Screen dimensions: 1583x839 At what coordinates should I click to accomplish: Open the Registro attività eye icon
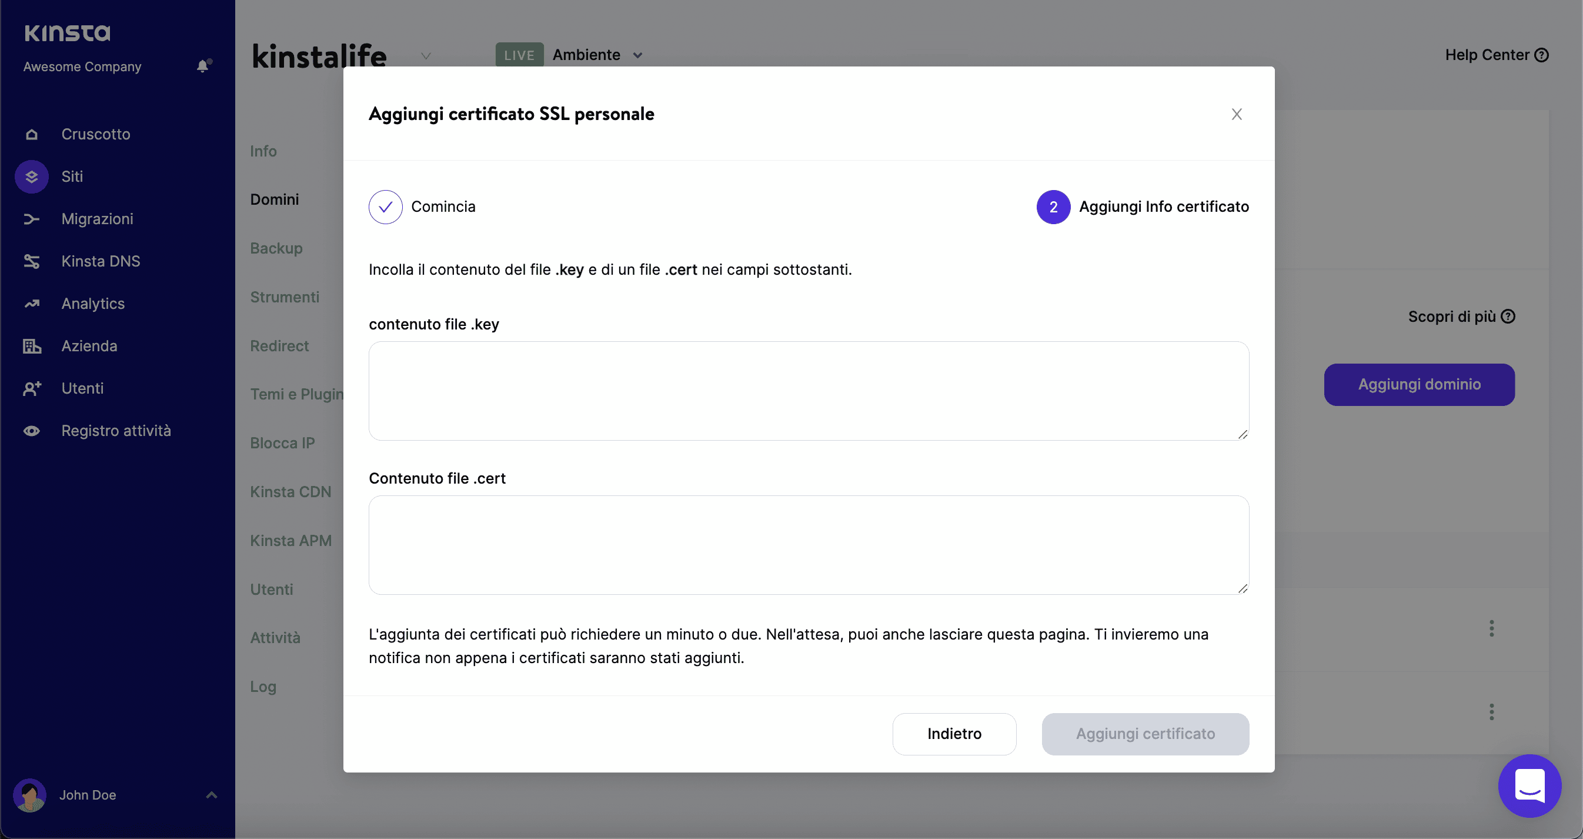point(31,430)
